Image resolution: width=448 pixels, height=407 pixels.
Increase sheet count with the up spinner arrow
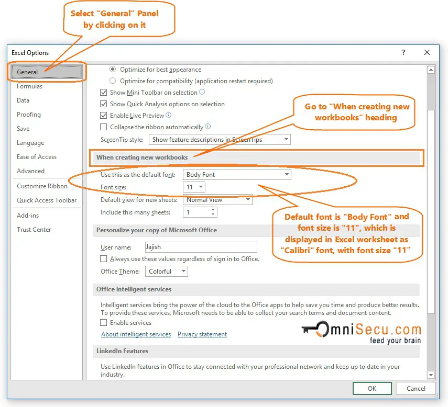[x=213, y=210]
